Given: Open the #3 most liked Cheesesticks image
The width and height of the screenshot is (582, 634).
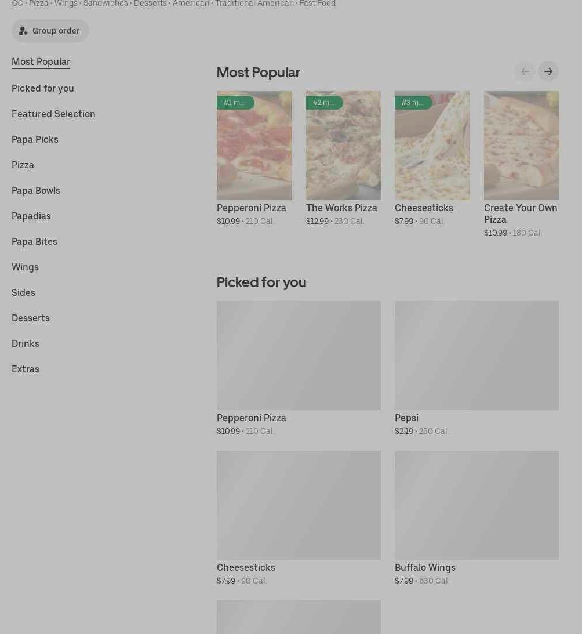Looking at the screenshot, I should click(x=432, y=146).
